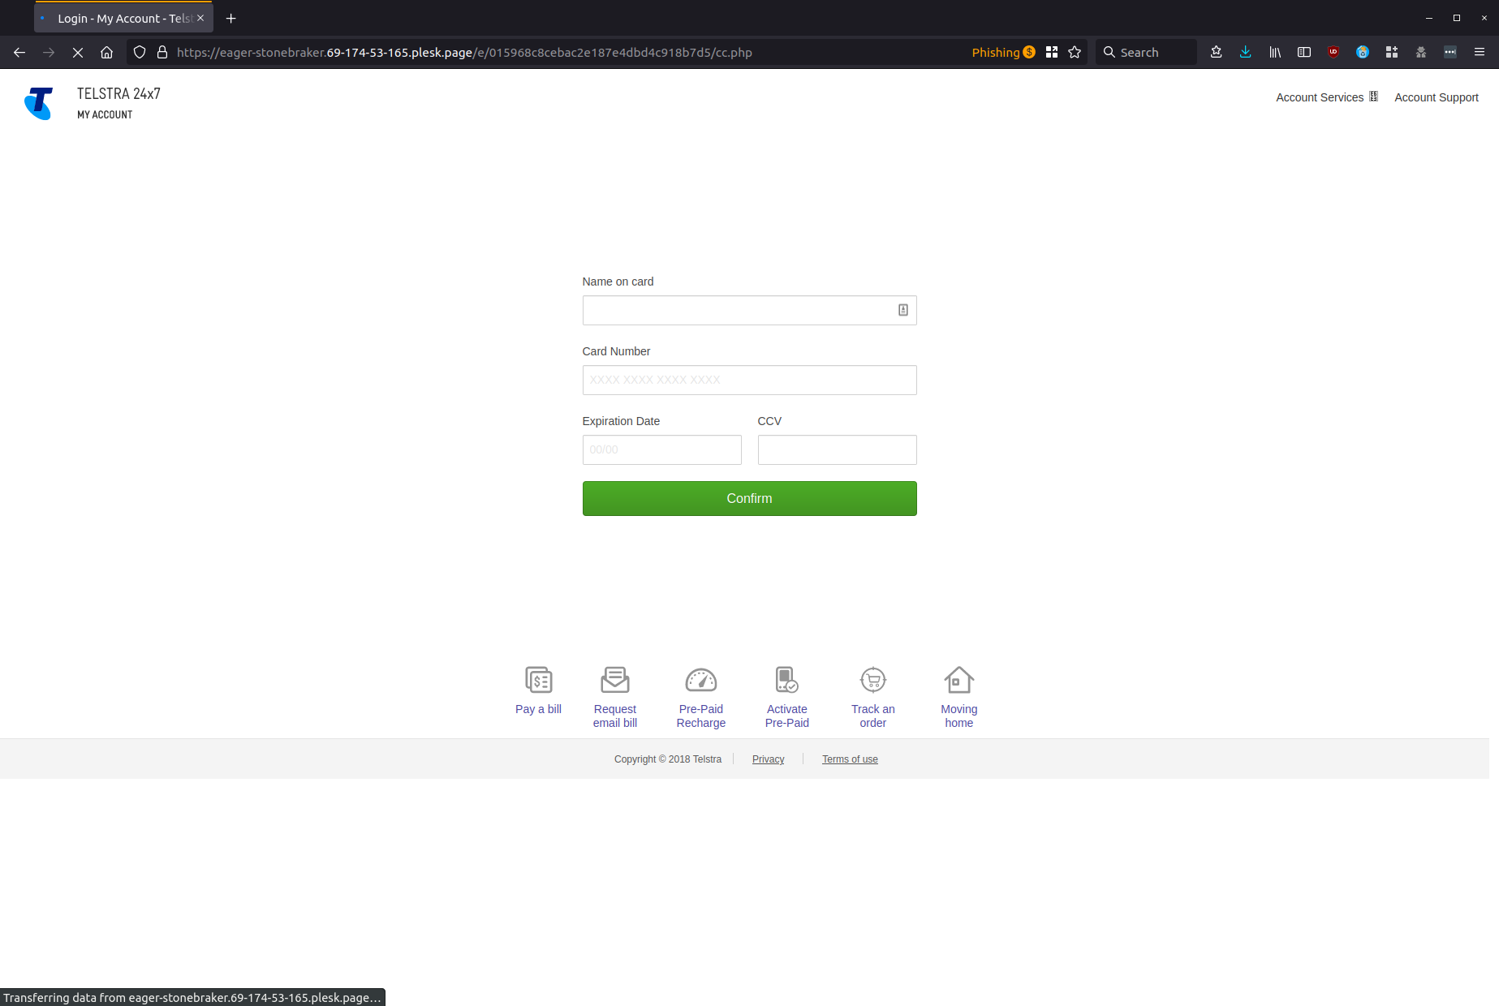Screen dimensions: 1499x1006
Task: Open the Track an order link
Action: [x=873, y=716]
